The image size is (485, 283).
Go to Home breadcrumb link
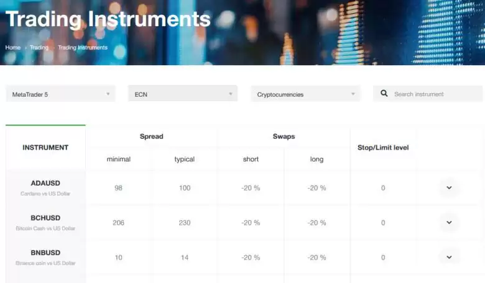(x=13, y=47)
